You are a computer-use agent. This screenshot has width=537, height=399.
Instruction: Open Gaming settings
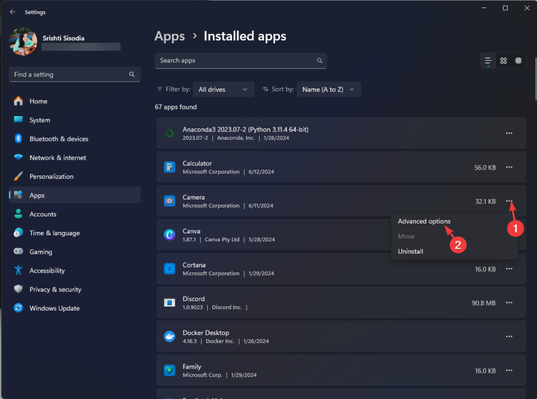coord(37,251)
